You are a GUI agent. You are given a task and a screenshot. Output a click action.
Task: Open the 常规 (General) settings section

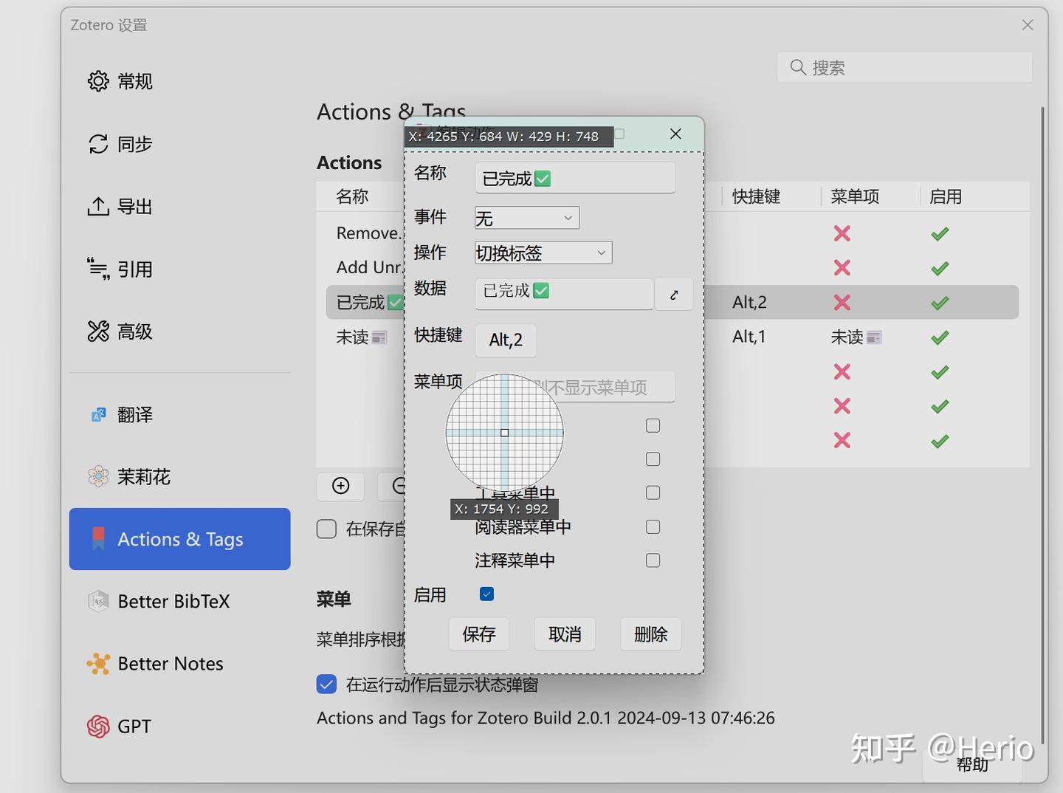(x=98, y=81)
